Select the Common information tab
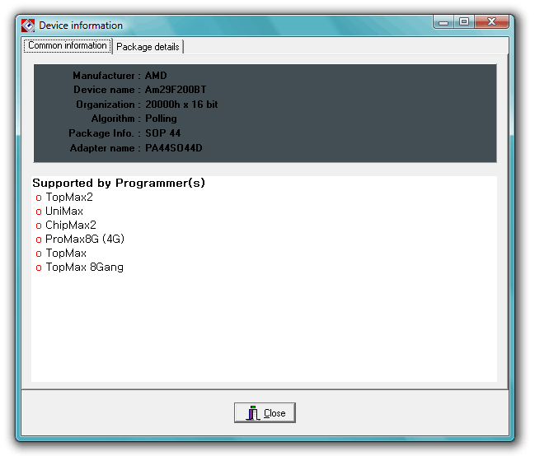 (x=68, y=45)
